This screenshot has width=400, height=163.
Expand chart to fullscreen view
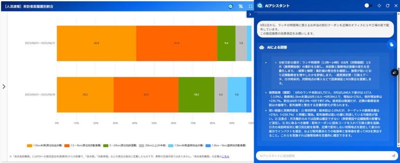pos(250,7)
